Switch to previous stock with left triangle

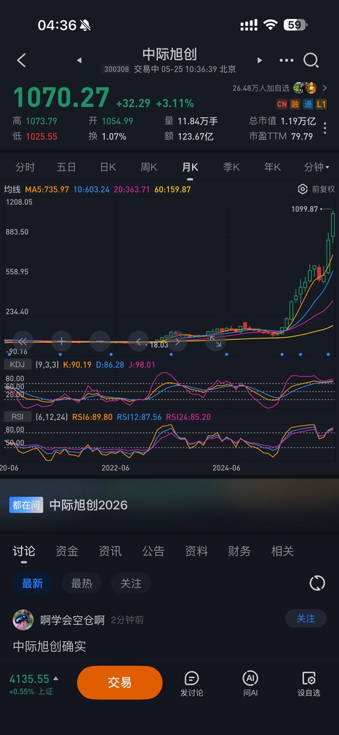pos(79,60)
